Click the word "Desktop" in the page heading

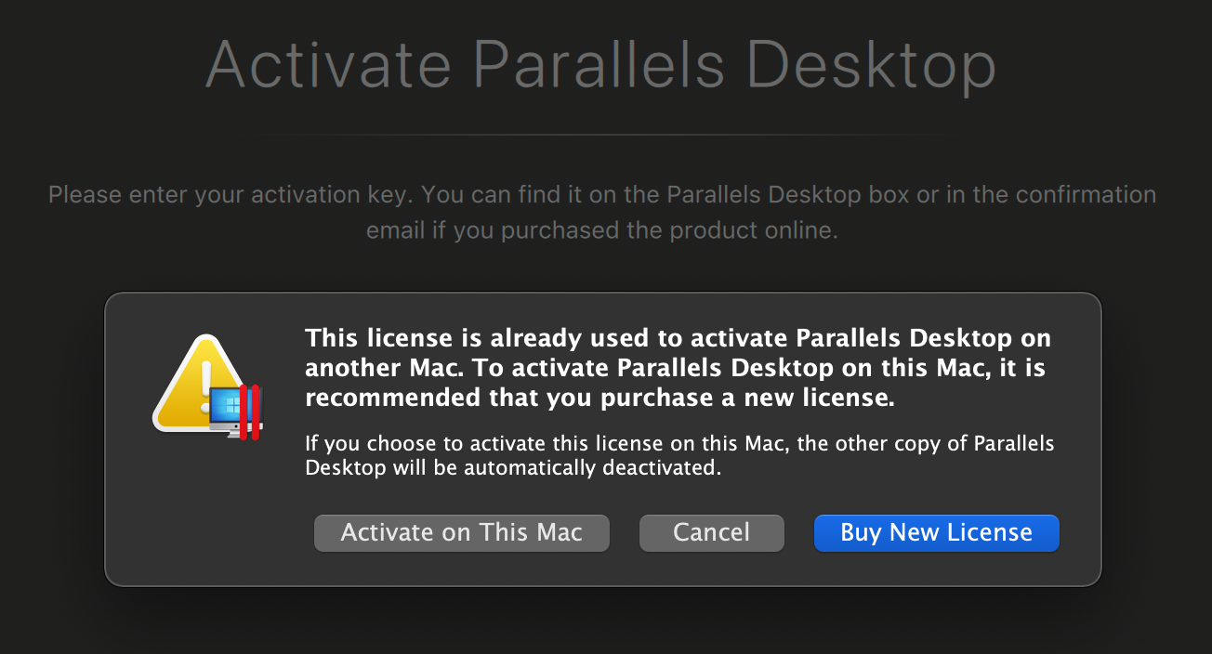[x=871, y=66]
